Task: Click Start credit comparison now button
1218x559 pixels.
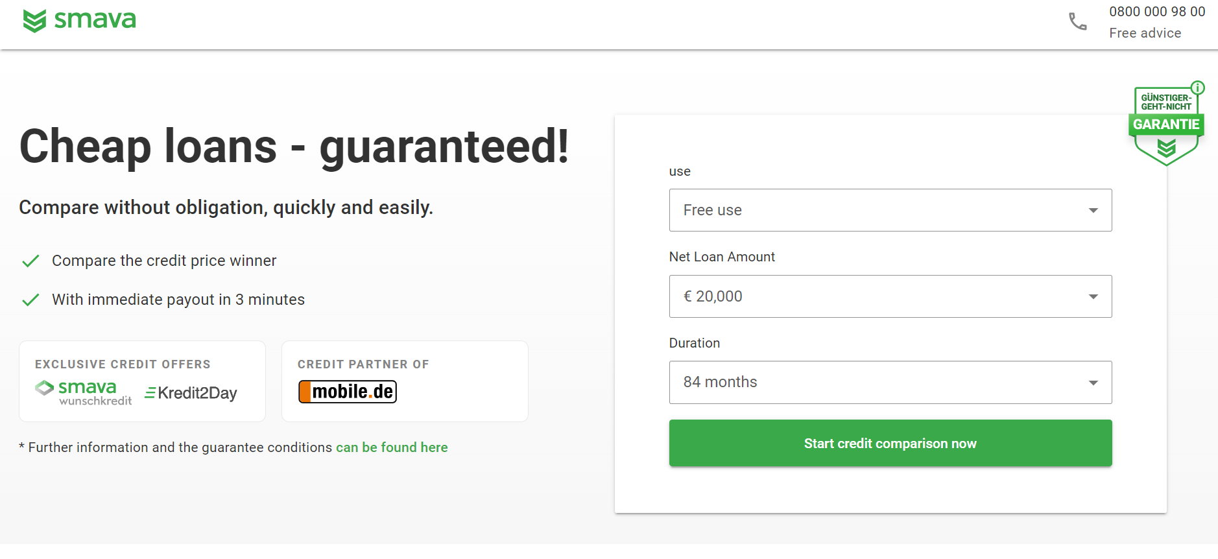Action: point(890,444)
